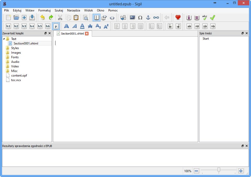Toggle italic text formatting
Image resolution: width=251 pixels, height=177 pixels.
(x=75, y=26)
